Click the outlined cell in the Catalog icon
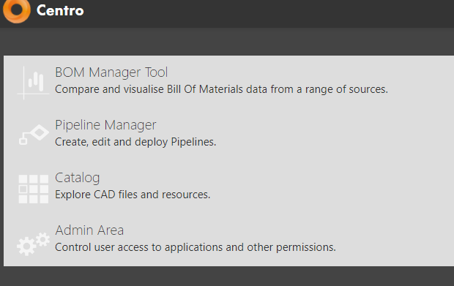Image resolution: width=454 pixels, height=286 pixels. (23, 189)
